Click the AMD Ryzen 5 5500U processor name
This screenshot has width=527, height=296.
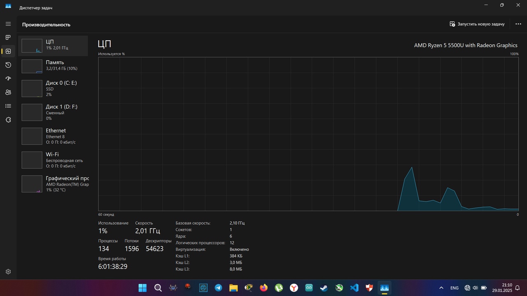pos(466,45)
